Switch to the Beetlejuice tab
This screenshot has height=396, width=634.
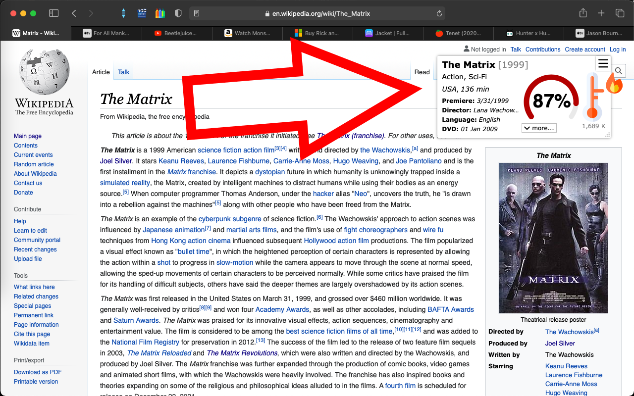click(177, 33)
